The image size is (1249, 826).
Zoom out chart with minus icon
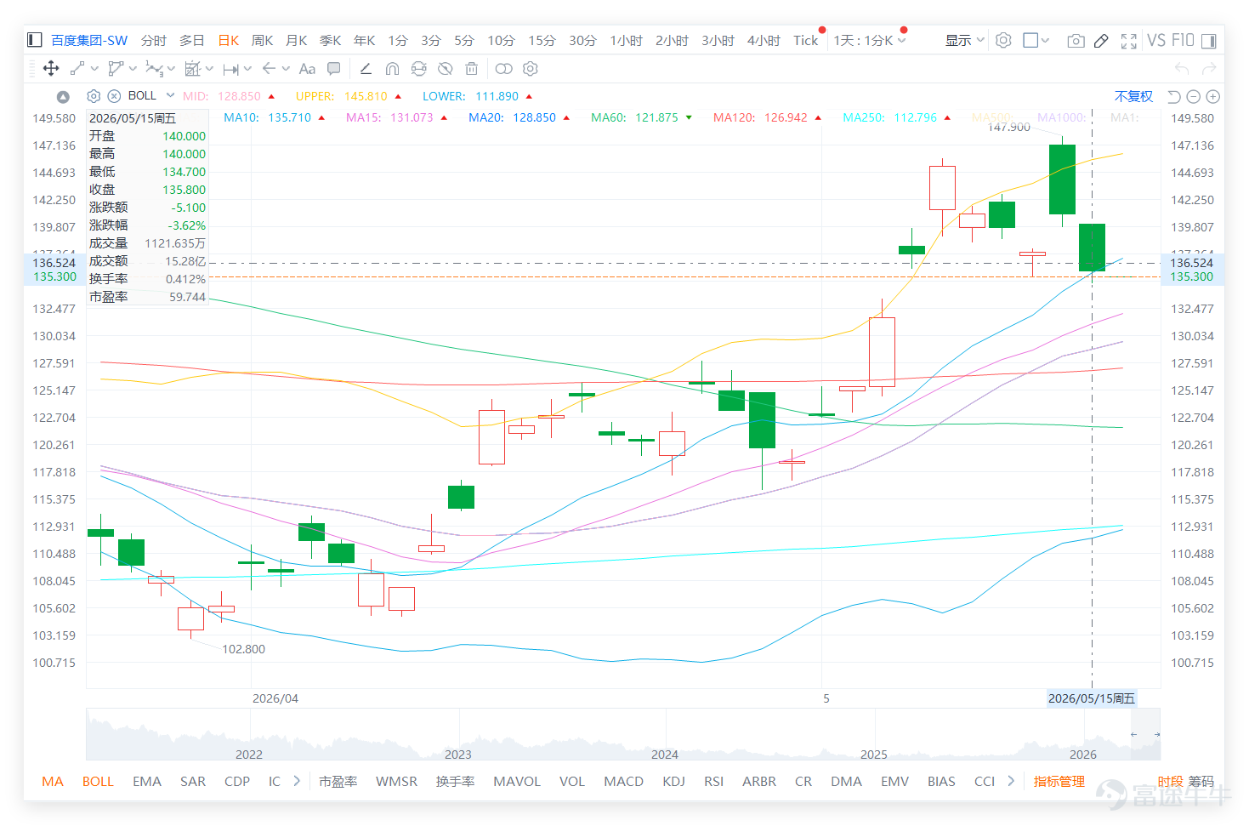(1193, 97)
